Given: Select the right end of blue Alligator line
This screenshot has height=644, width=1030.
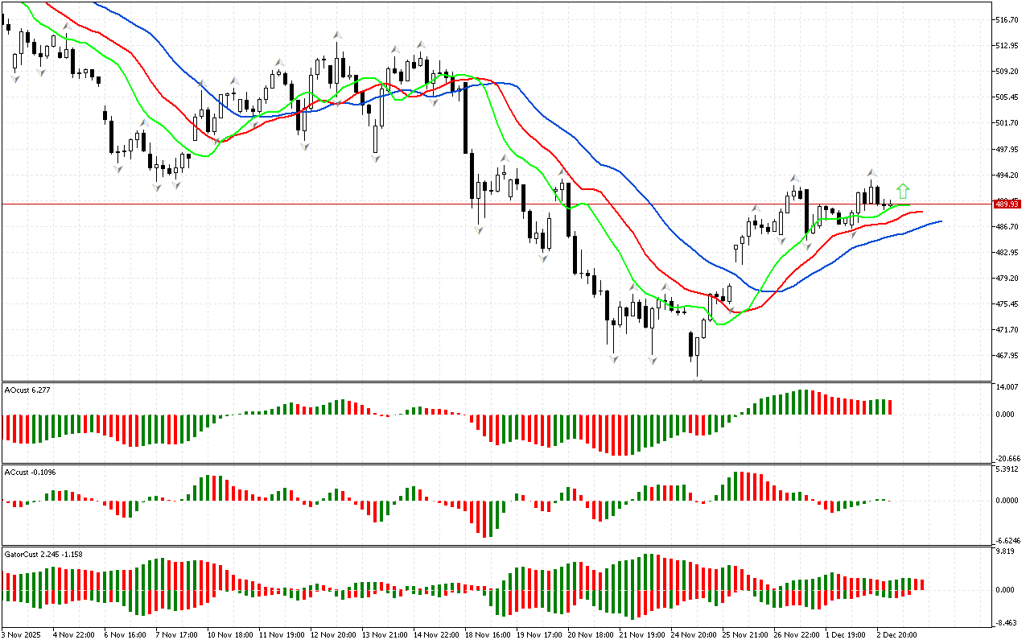Looking at the screenshot, I should click(x=940, y=221).
